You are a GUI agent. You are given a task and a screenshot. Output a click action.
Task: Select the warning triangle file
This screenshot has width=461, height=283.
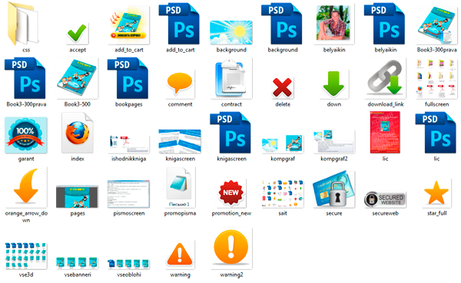click(x=180, y=255)
